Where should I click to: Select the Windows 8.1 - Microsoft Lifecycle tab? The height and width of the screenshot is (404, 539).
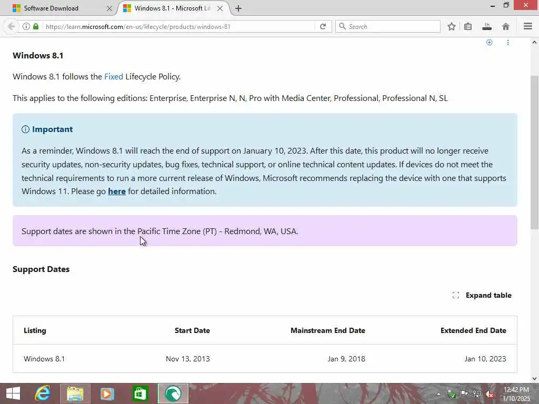coord(172,8)
